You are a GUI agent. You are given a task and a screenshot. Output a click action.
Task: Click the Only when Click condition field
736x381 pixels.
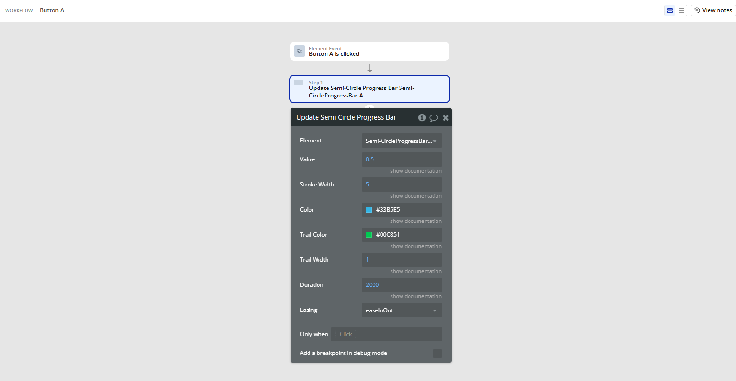386,334
